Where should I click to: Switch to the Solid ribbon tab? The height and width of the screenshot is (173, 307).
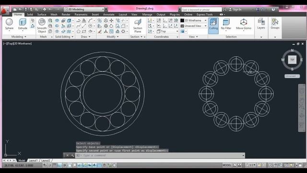30,14
